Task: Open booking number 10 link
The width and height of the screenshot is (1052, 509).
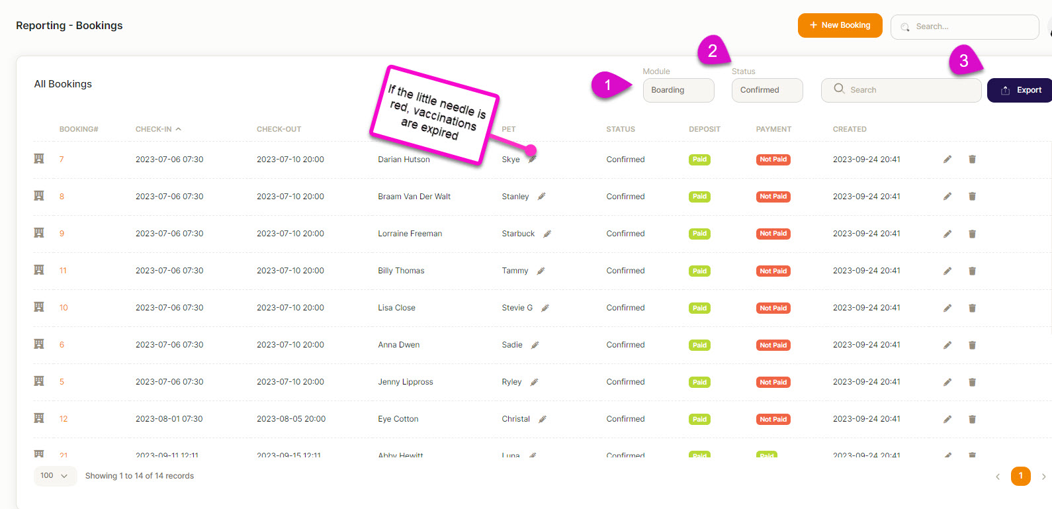Action: click(64, 308)
